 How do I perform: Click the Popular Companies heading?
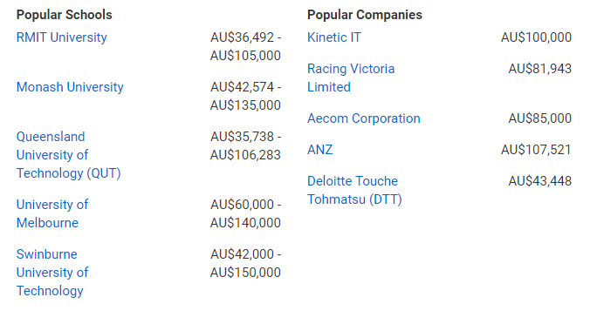pos(365,15)
